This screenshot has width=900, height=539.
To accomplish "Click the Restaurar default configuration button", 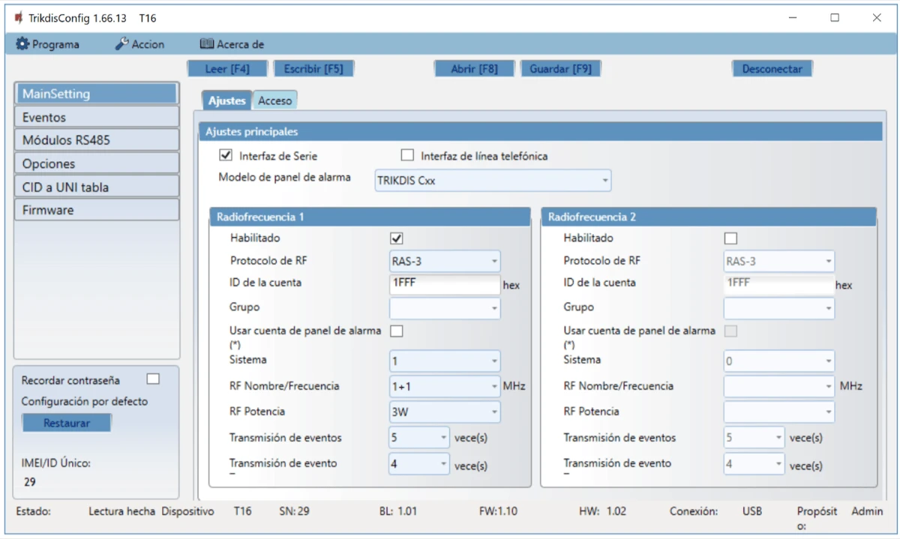I will (x=67, y=423).
